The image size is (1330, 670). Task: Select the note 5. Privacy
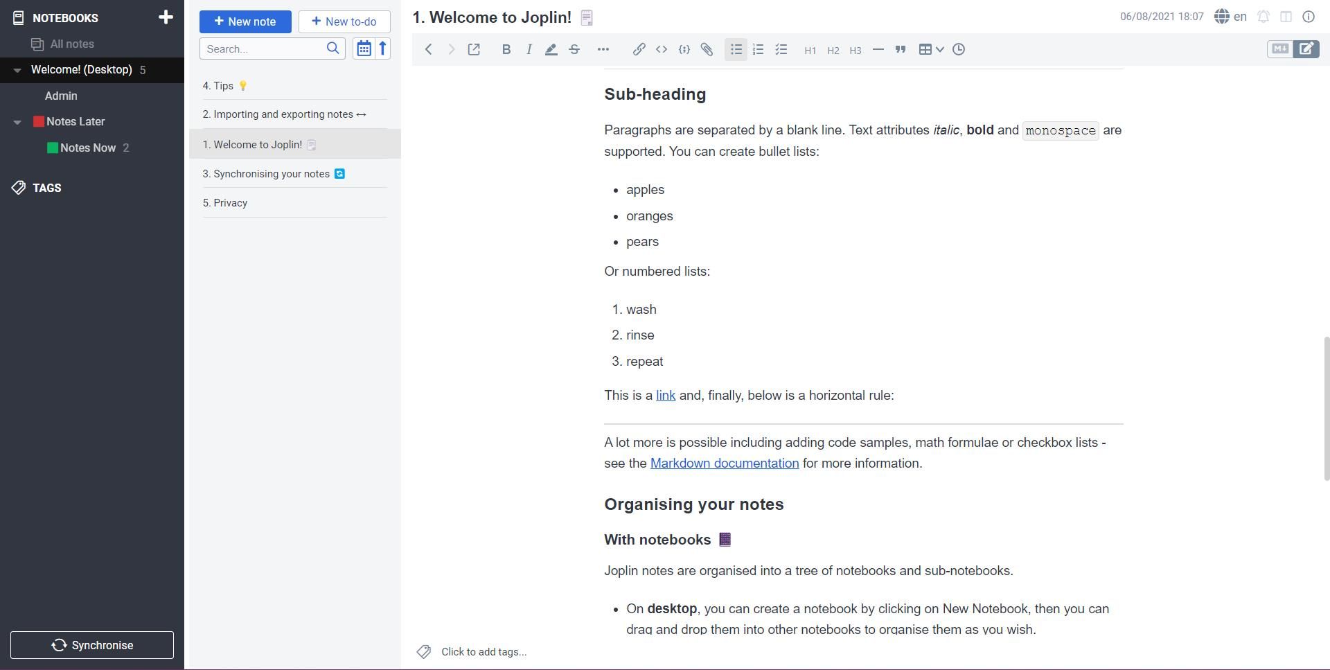point(224,202)
